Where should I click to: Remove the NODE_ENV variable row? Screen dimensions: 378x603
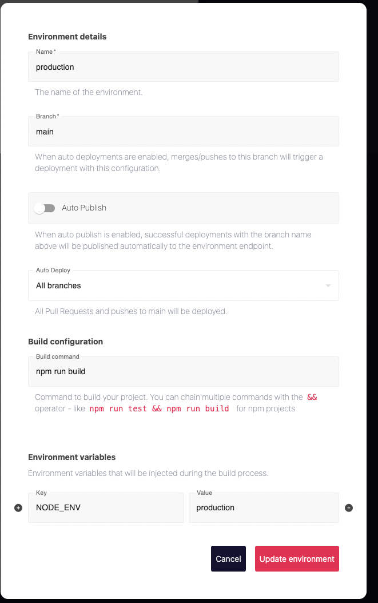[349, 507]
